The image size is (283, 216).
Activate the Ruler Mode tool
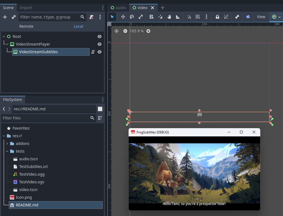click(x=178, y=17)
